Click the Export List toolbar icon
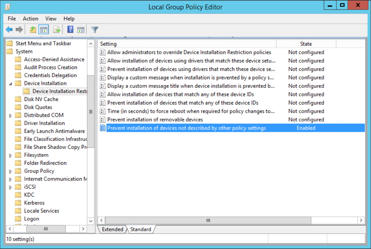 click(x=57, y=30)
